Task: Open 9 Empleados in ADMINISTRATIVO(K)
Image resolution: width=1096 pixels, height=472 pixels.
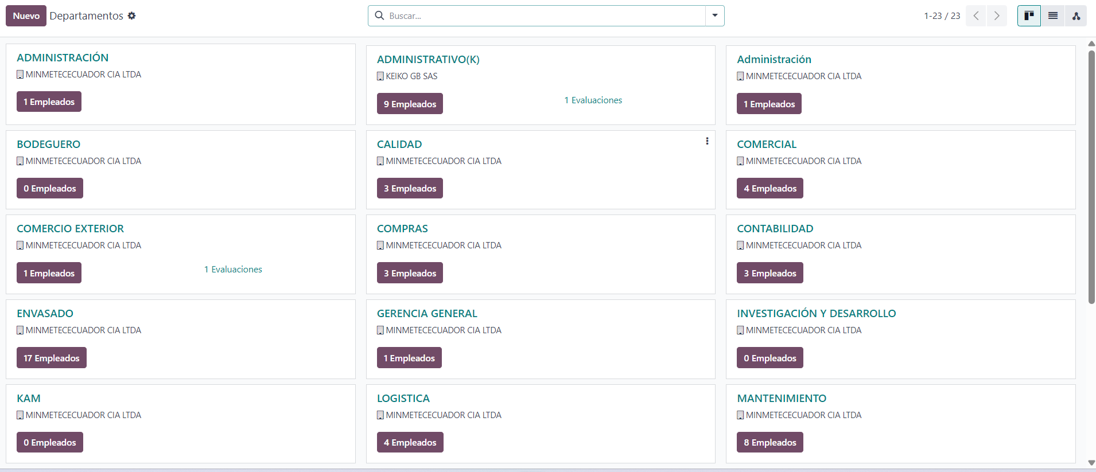Action: tap(410, 104)
